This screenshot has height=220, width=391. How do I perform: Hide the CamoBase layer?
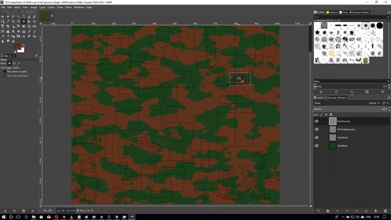pos(316,145)
